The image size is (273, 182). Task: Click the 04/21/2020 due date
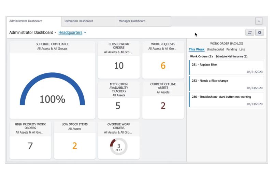(x=255, y=72)
